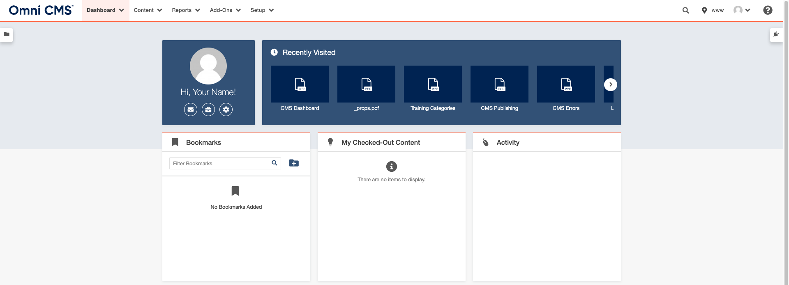Image resolution: width=789 pixels, height=285 pixels.
Task: Open inbox envelope icon under profile
Action: (191, 109)
